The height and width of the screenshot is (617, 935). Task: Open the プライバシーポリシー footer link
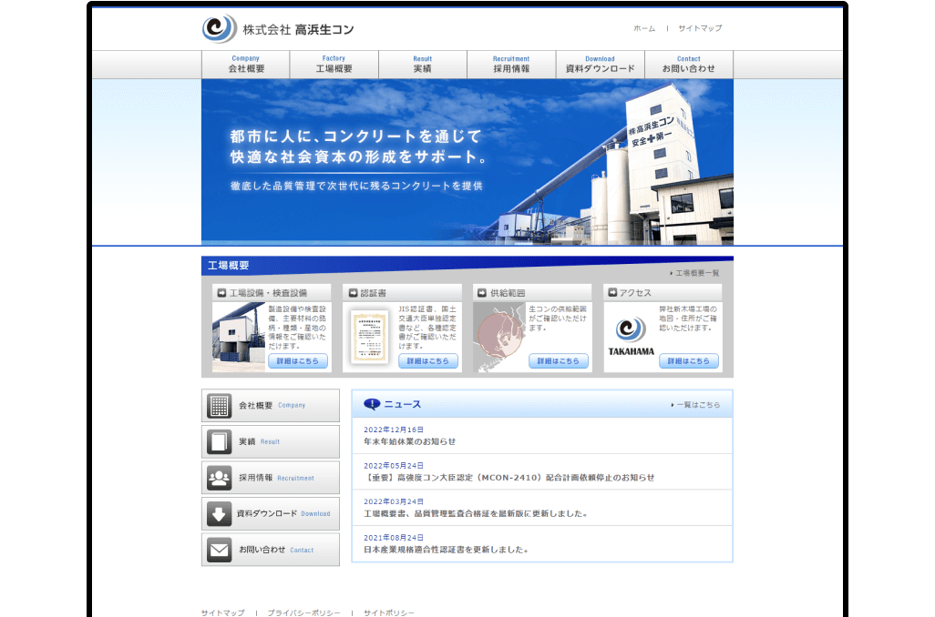(x=304, y=612)
